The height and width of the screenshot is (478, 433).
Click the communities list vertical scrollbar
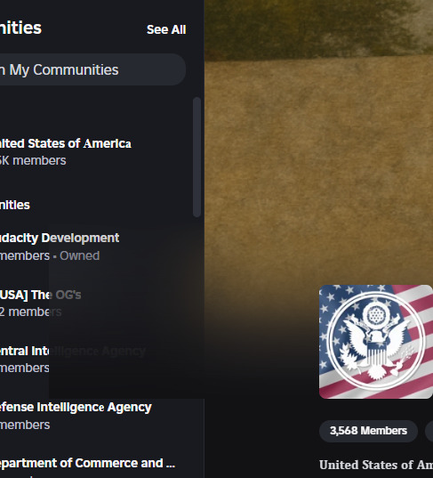point(197,157)
